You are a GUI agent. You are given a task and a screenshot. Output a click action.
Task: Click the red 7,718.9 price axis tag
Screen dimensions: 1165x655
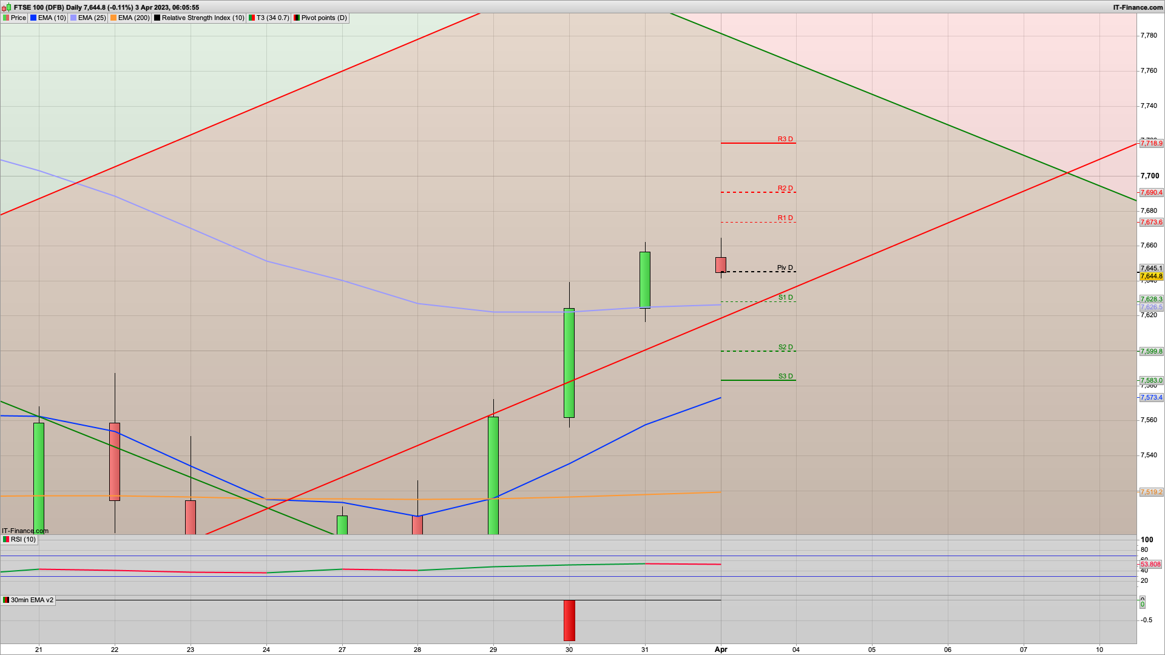click(1151, 143)
